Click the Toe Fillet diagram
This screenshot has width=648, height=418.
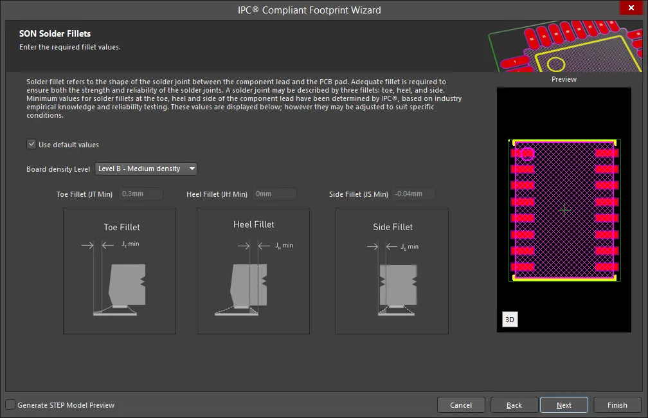120,271
